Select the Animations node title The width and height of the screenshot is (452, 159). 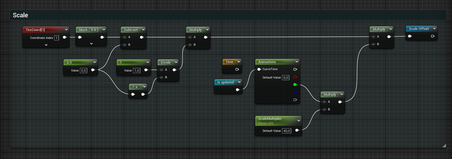(267, 62)
